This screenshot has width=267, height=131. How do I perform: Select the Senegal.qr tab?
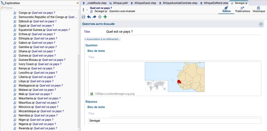click(x=239, y=3)
